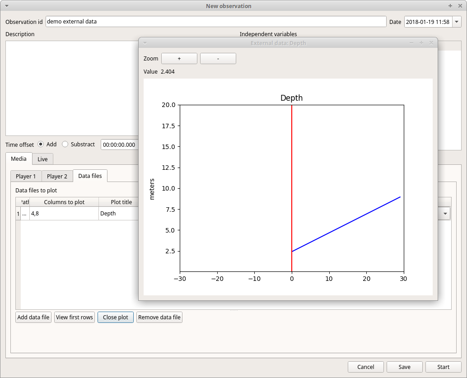Screen dimensions: 467x378
Task: Click the 'meters' y-axis label
Action: click(152, 189)
